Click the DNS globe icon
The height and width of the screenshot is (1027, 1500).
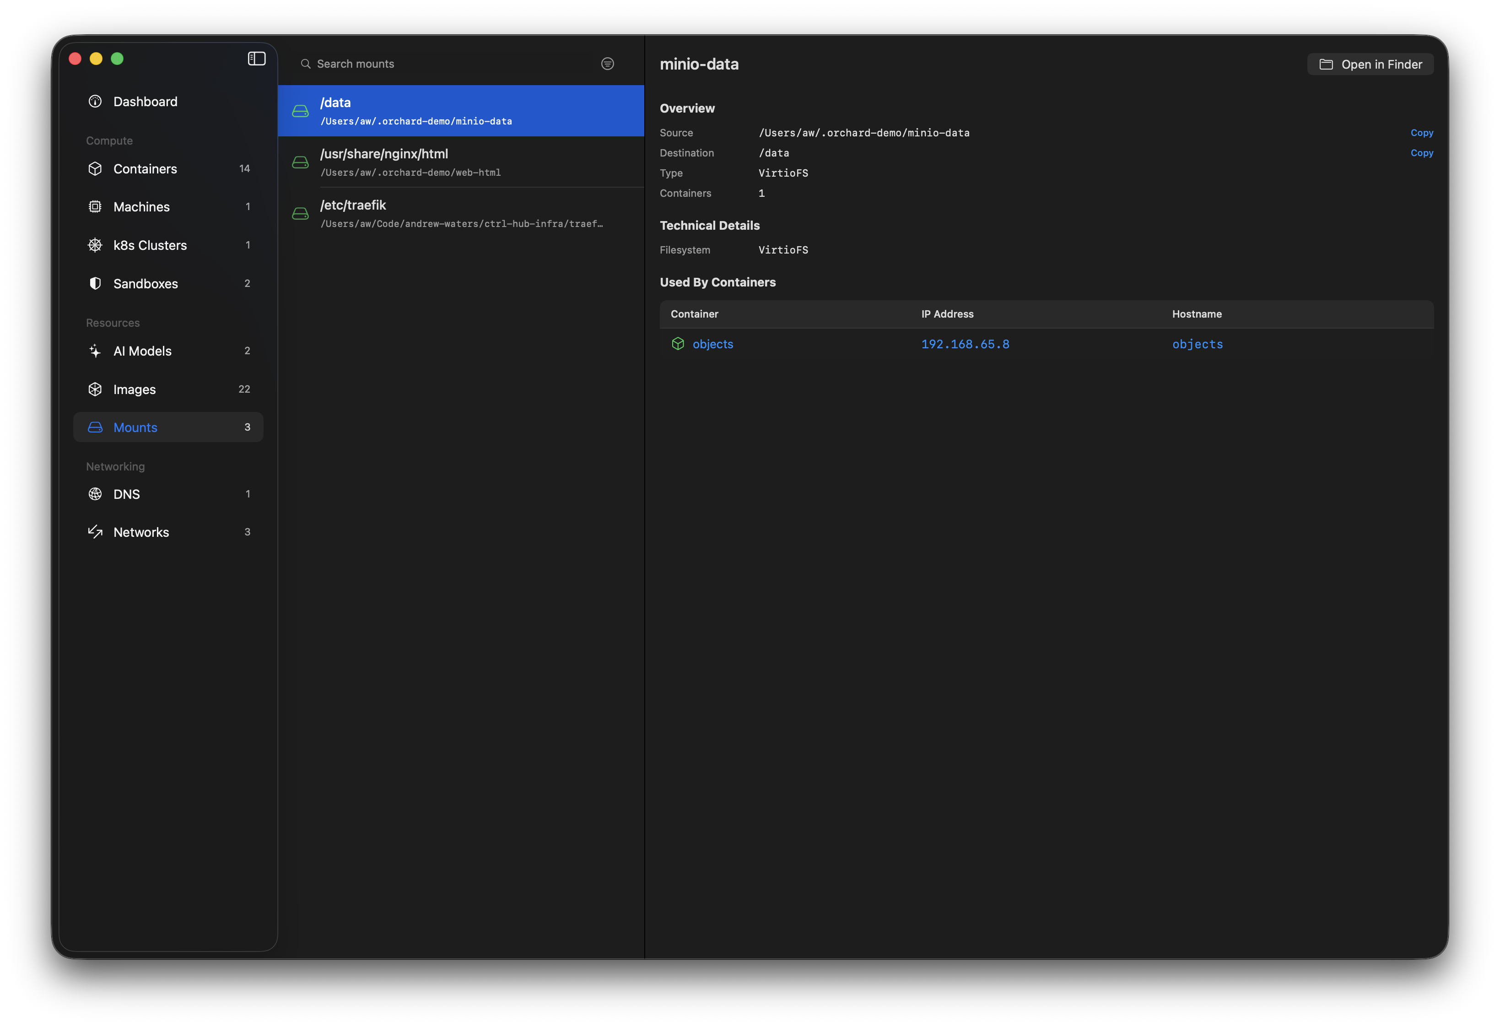95,494
